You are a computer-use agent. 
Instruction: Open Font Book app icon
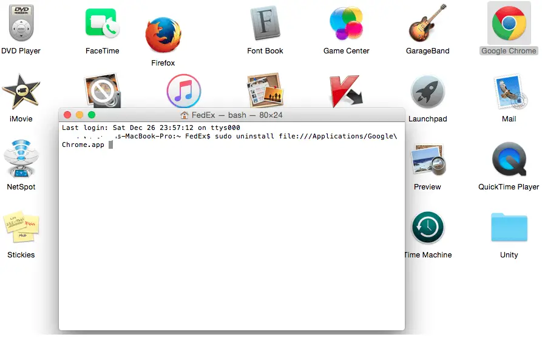click(x=265, y=23)
